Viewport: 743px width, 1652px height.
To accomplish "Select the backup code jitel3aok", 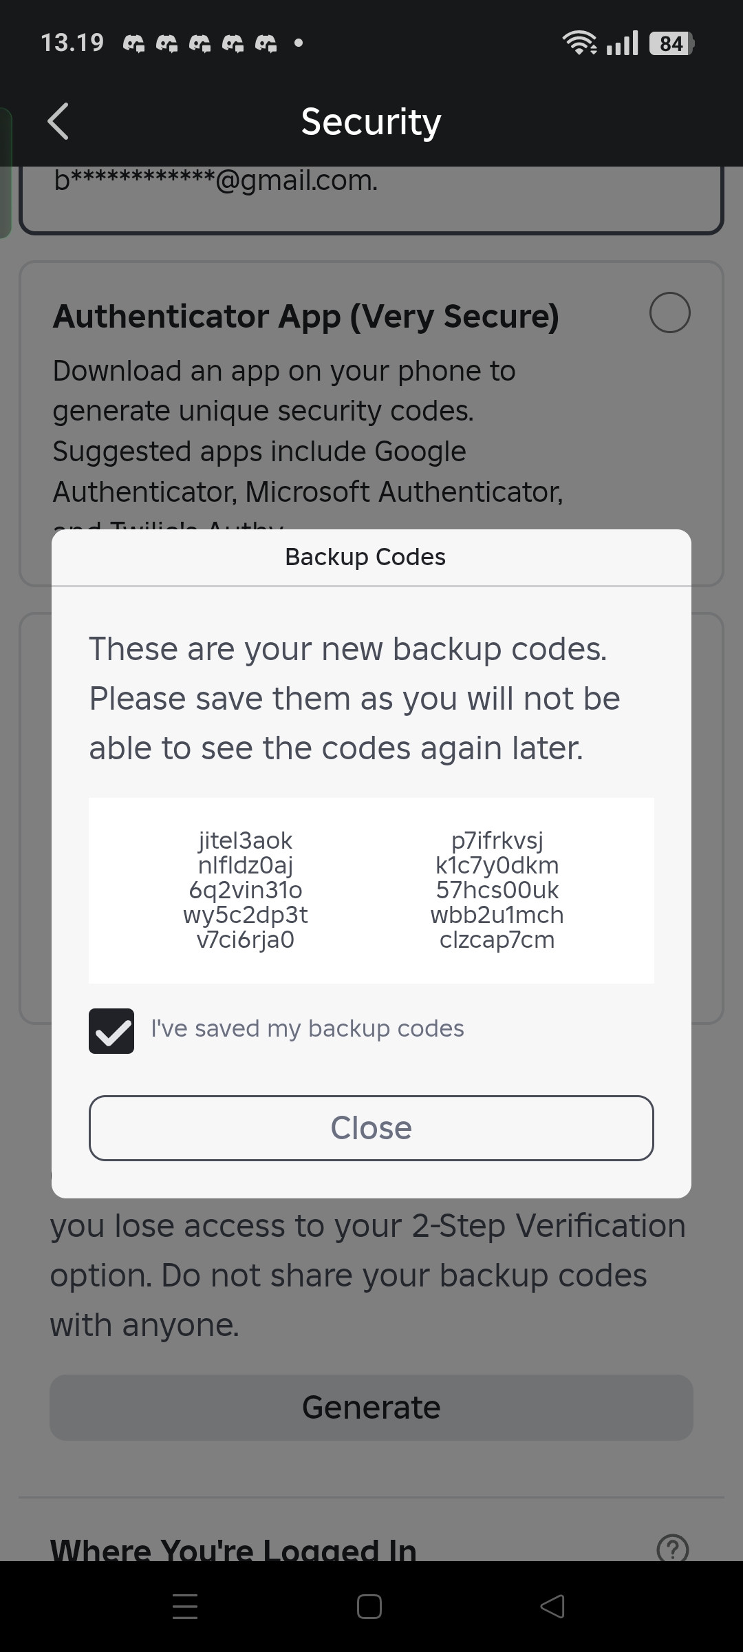I will coord(246,840).
